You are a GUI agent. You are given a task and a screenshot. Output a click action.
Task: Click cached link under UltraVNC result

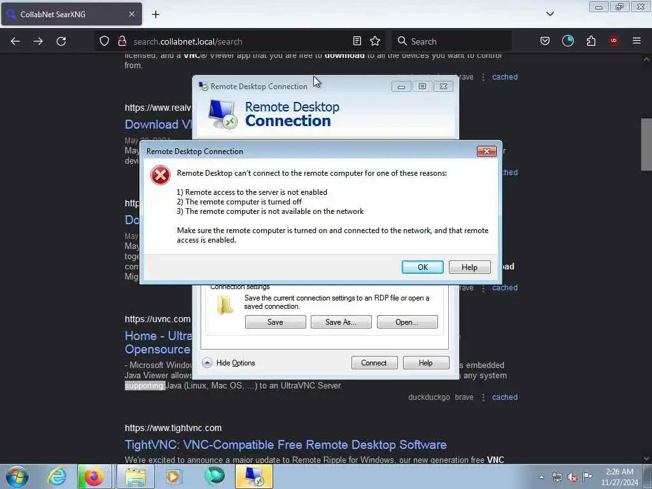click(505, 397)
